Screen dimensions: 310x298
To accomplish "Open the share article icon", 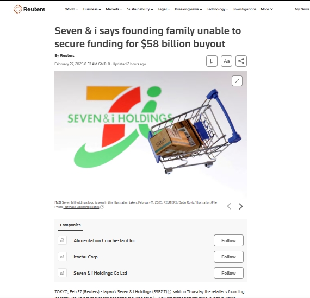I will (241, 61).
